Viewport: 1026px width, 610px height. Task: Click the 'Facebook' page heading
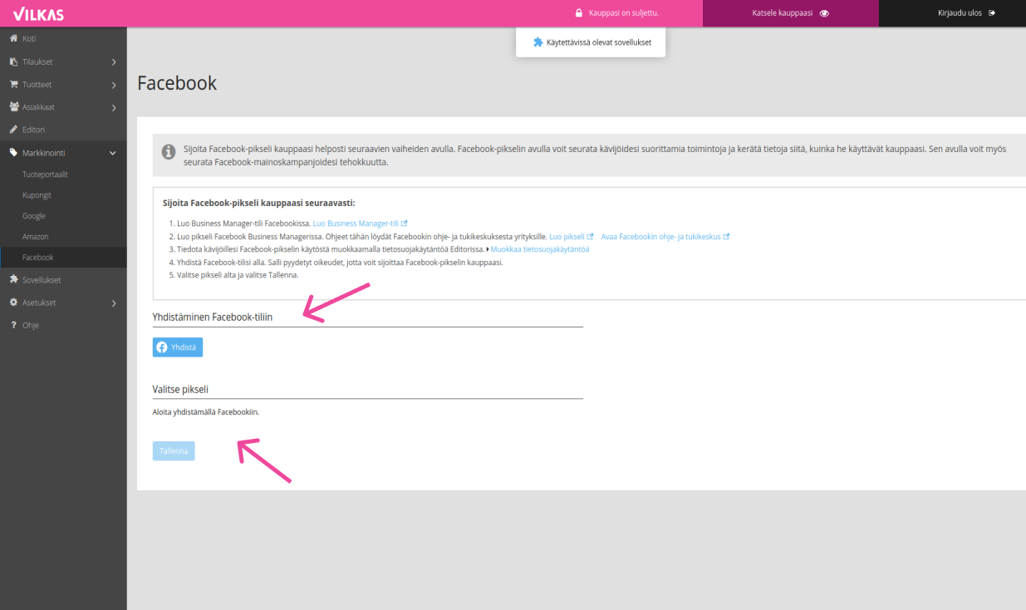tap(177, 83)
